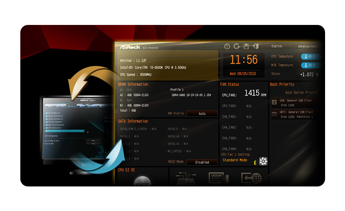Select the Standard Mode fan setting

pyautogui.click(x=235, y=160)
